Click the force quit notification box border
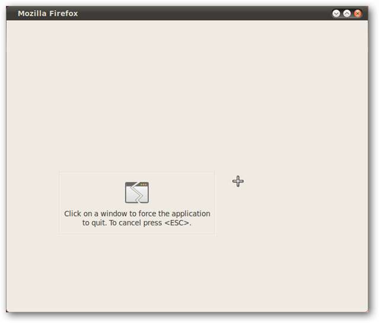The image size is (379, 323). pos(137,172)
